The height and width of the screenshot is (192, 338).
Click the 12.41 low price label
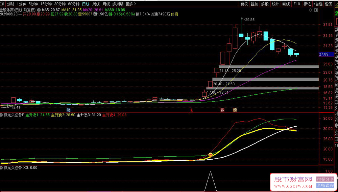click(x=16, y=107)
